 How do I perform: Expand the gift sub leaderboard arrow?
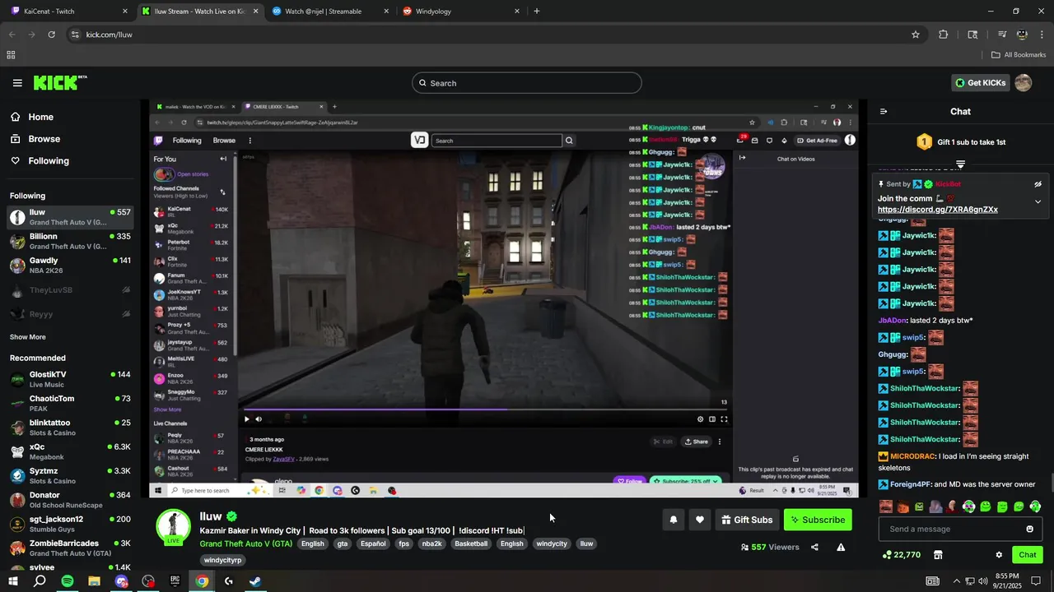[960, 165]
